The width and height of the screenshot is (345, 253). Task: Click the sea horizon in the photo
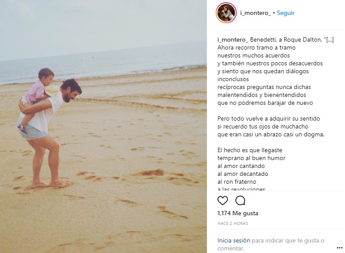(x=103, y=53)
